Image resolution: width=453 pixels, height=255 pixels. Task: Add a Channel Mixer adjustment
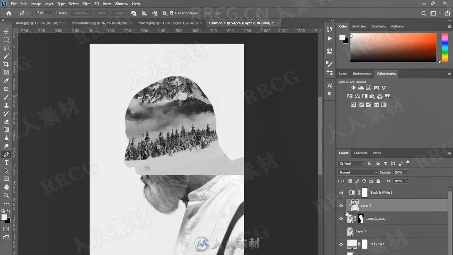point(380,96)
